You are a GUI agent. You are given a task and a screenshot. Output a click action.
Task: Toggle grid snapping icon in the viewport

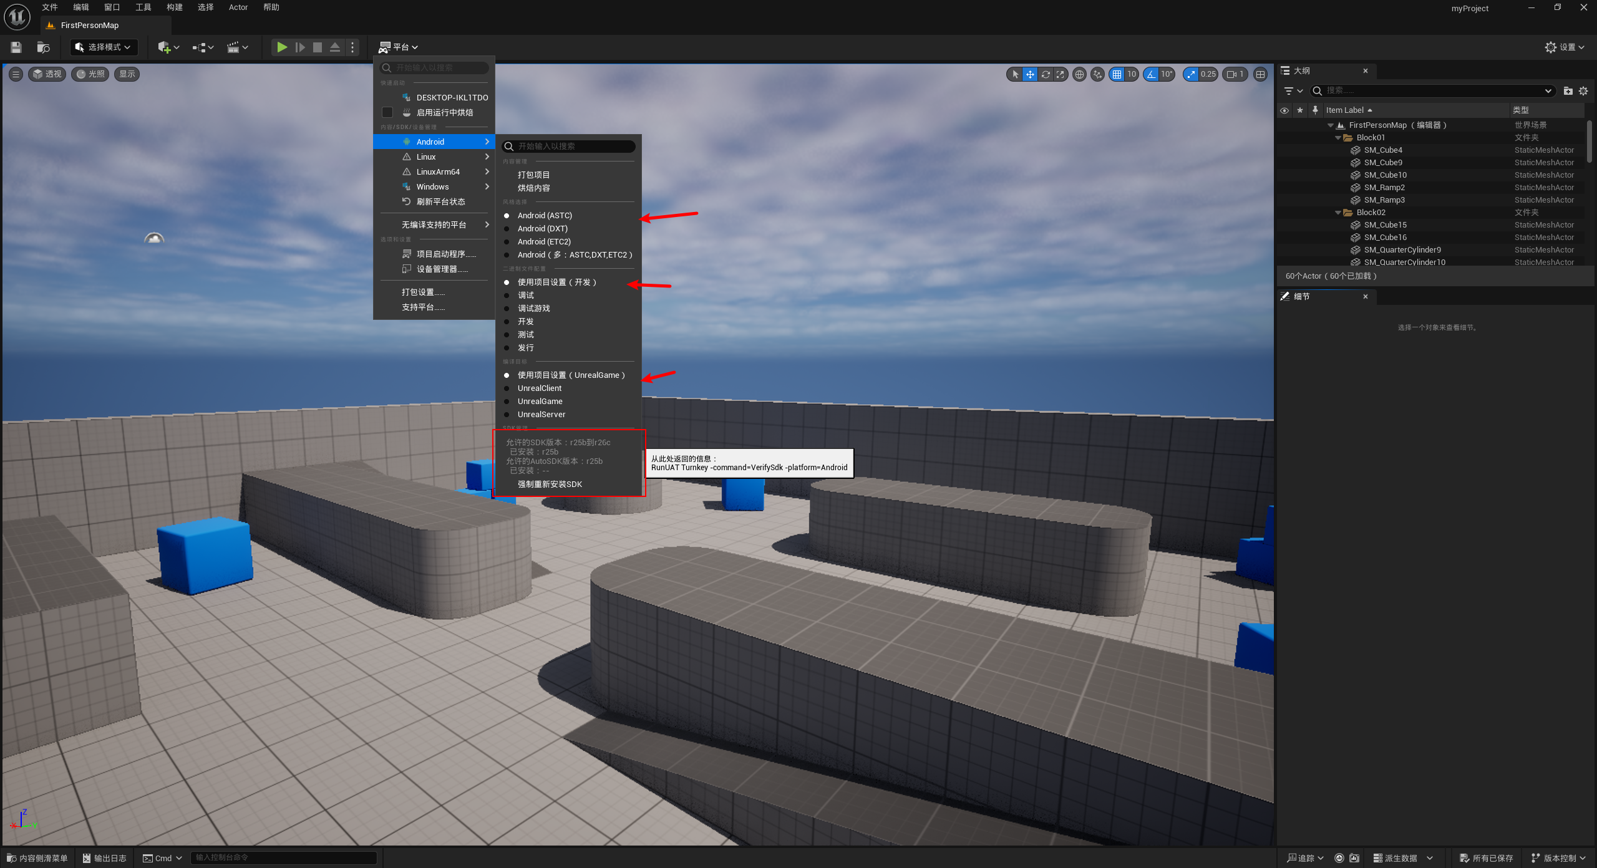click(x=1117, y=74)
